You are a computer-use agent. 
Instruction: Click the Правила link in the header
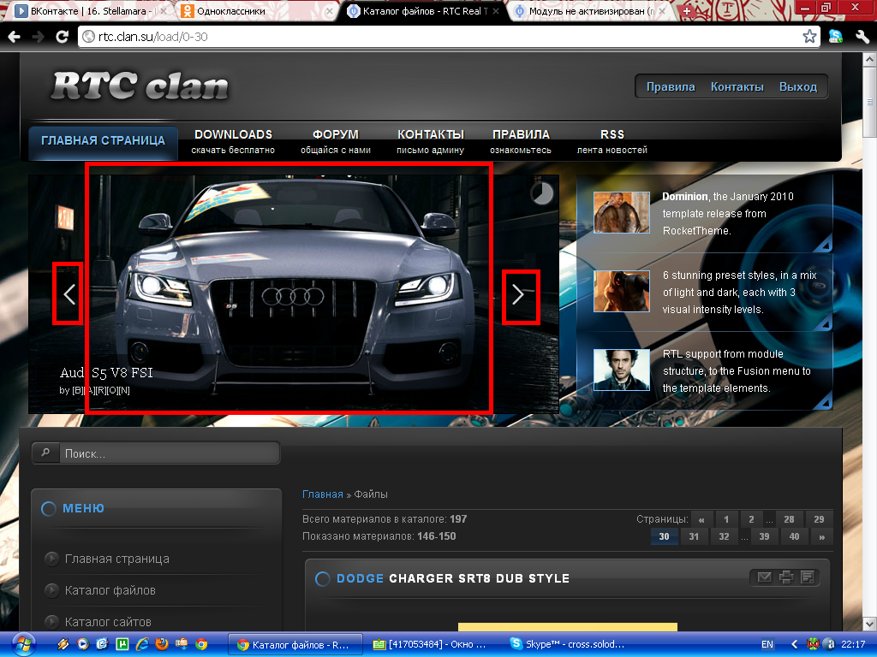[671, 86]
